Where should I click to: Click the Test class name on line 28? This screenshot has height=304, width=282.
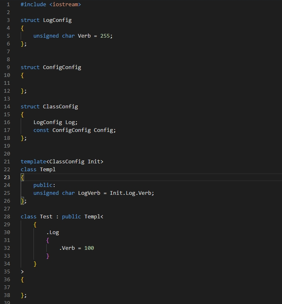point(46,216)
